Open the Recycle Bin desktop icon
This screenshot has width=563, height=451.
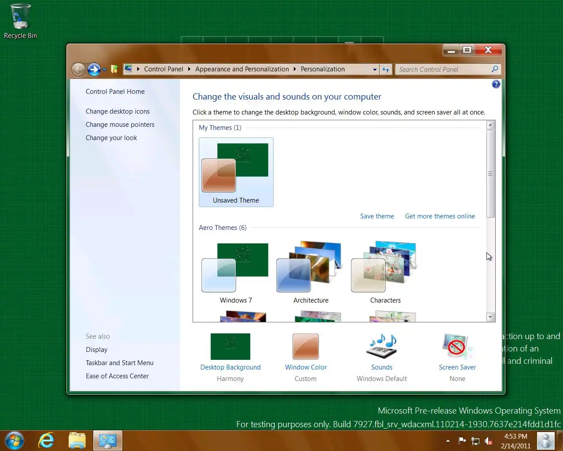pyautogui.click(x=20, y=21)
